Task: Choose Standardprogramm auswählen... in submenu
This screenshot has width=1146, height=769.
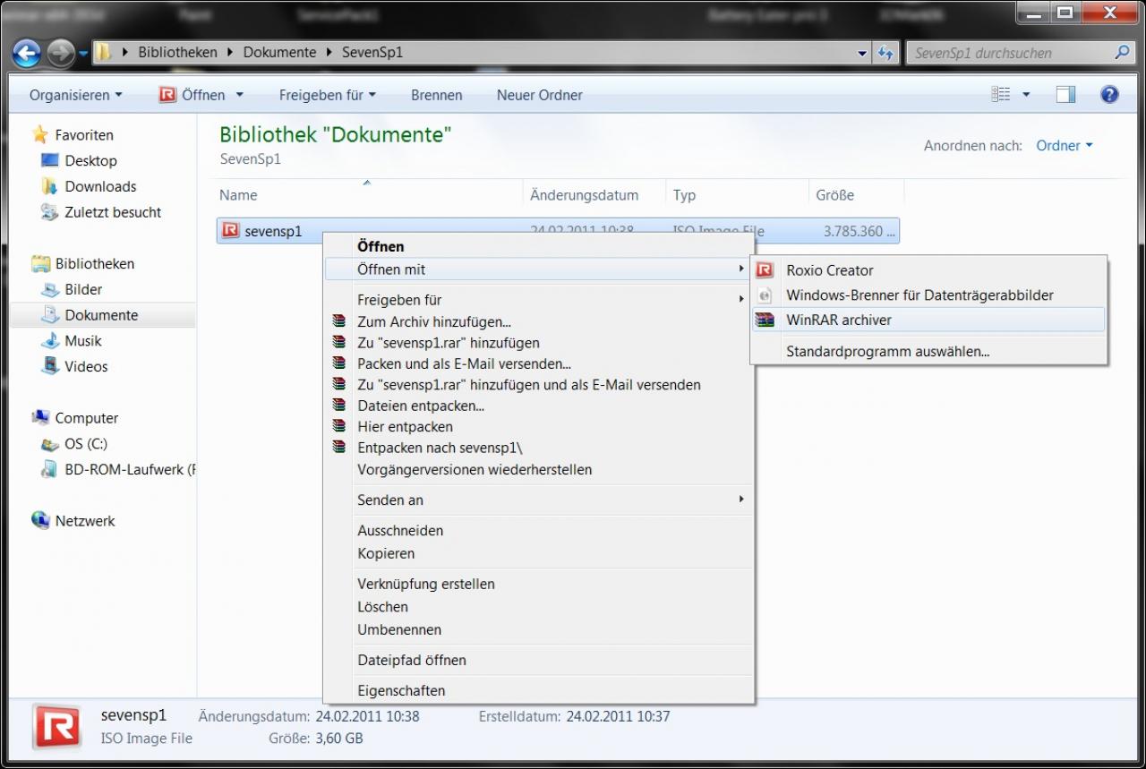Action: (928, 352)
